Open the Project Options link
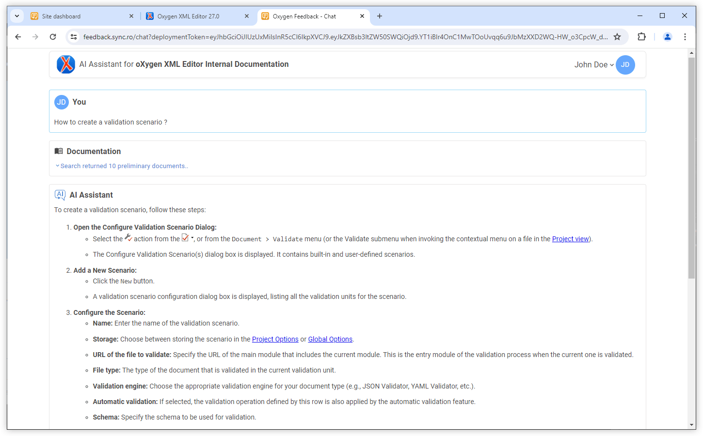 (275, 339)
